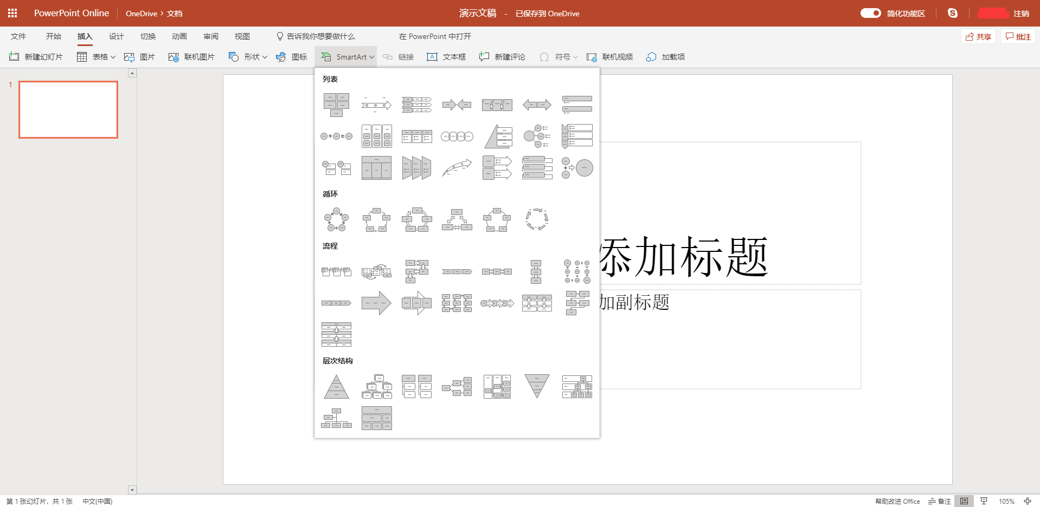Insert the large right arrow process SmartArt
Image resolution: width=1040 pixels, height=507 pixels.
(376, 303)
